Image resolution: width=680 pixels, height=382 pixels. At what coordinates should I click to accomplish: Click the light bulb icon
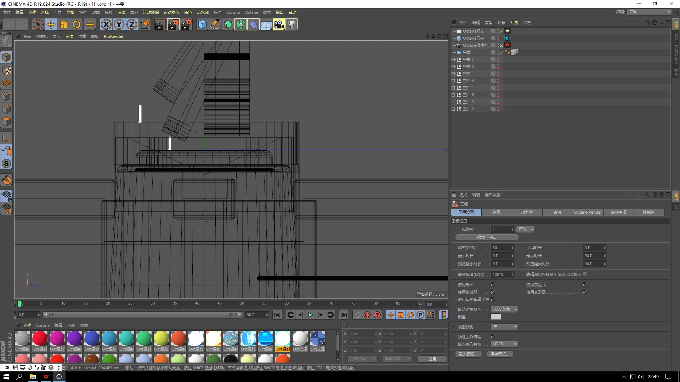[291, 24]
